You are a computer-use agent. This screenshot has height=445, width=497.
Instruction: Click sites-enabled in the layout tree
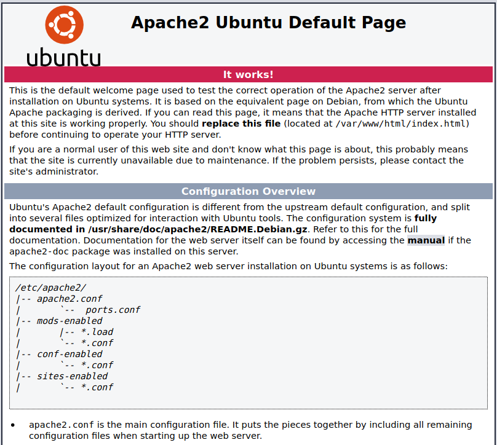pyautogui.click(x=72, y=376)
